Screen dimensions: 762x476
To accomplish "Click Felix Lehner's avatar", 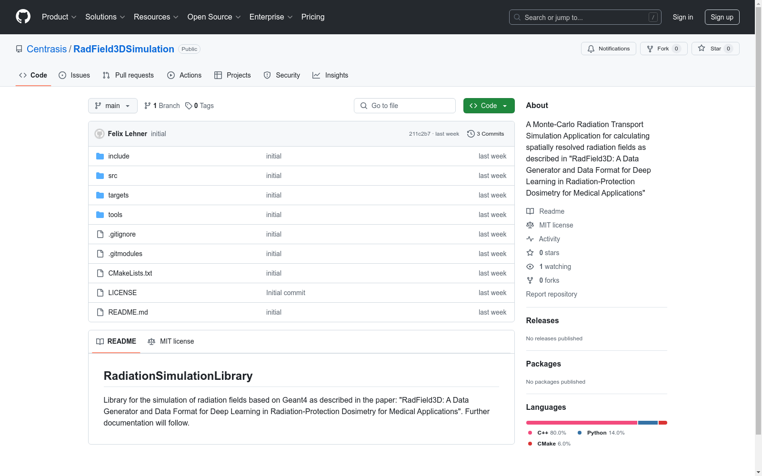I will (x=100, y=134).
